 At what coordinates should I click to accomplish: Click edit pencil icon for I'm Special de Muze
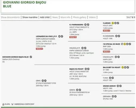click(x=130, y=44)
